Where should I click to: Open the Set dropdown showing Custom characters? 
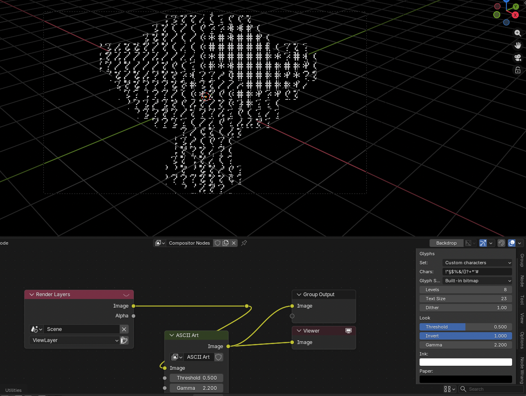pyautogui.click(x=477, y=263)
